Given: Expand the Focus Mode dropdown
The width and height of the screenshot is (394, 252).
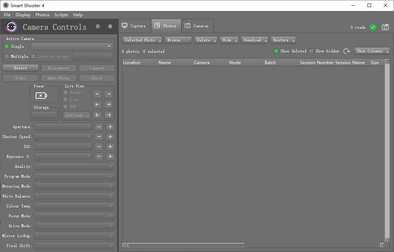Looking at the screenshot, I should [x=75, y=216].
